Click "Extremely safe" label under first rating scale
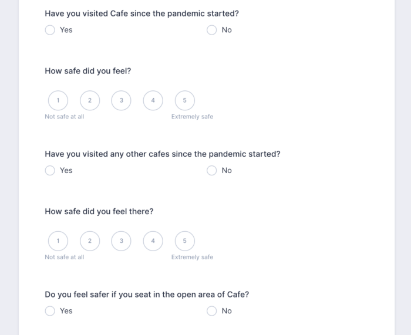This screenshot has height=335, width=411. 192,117
